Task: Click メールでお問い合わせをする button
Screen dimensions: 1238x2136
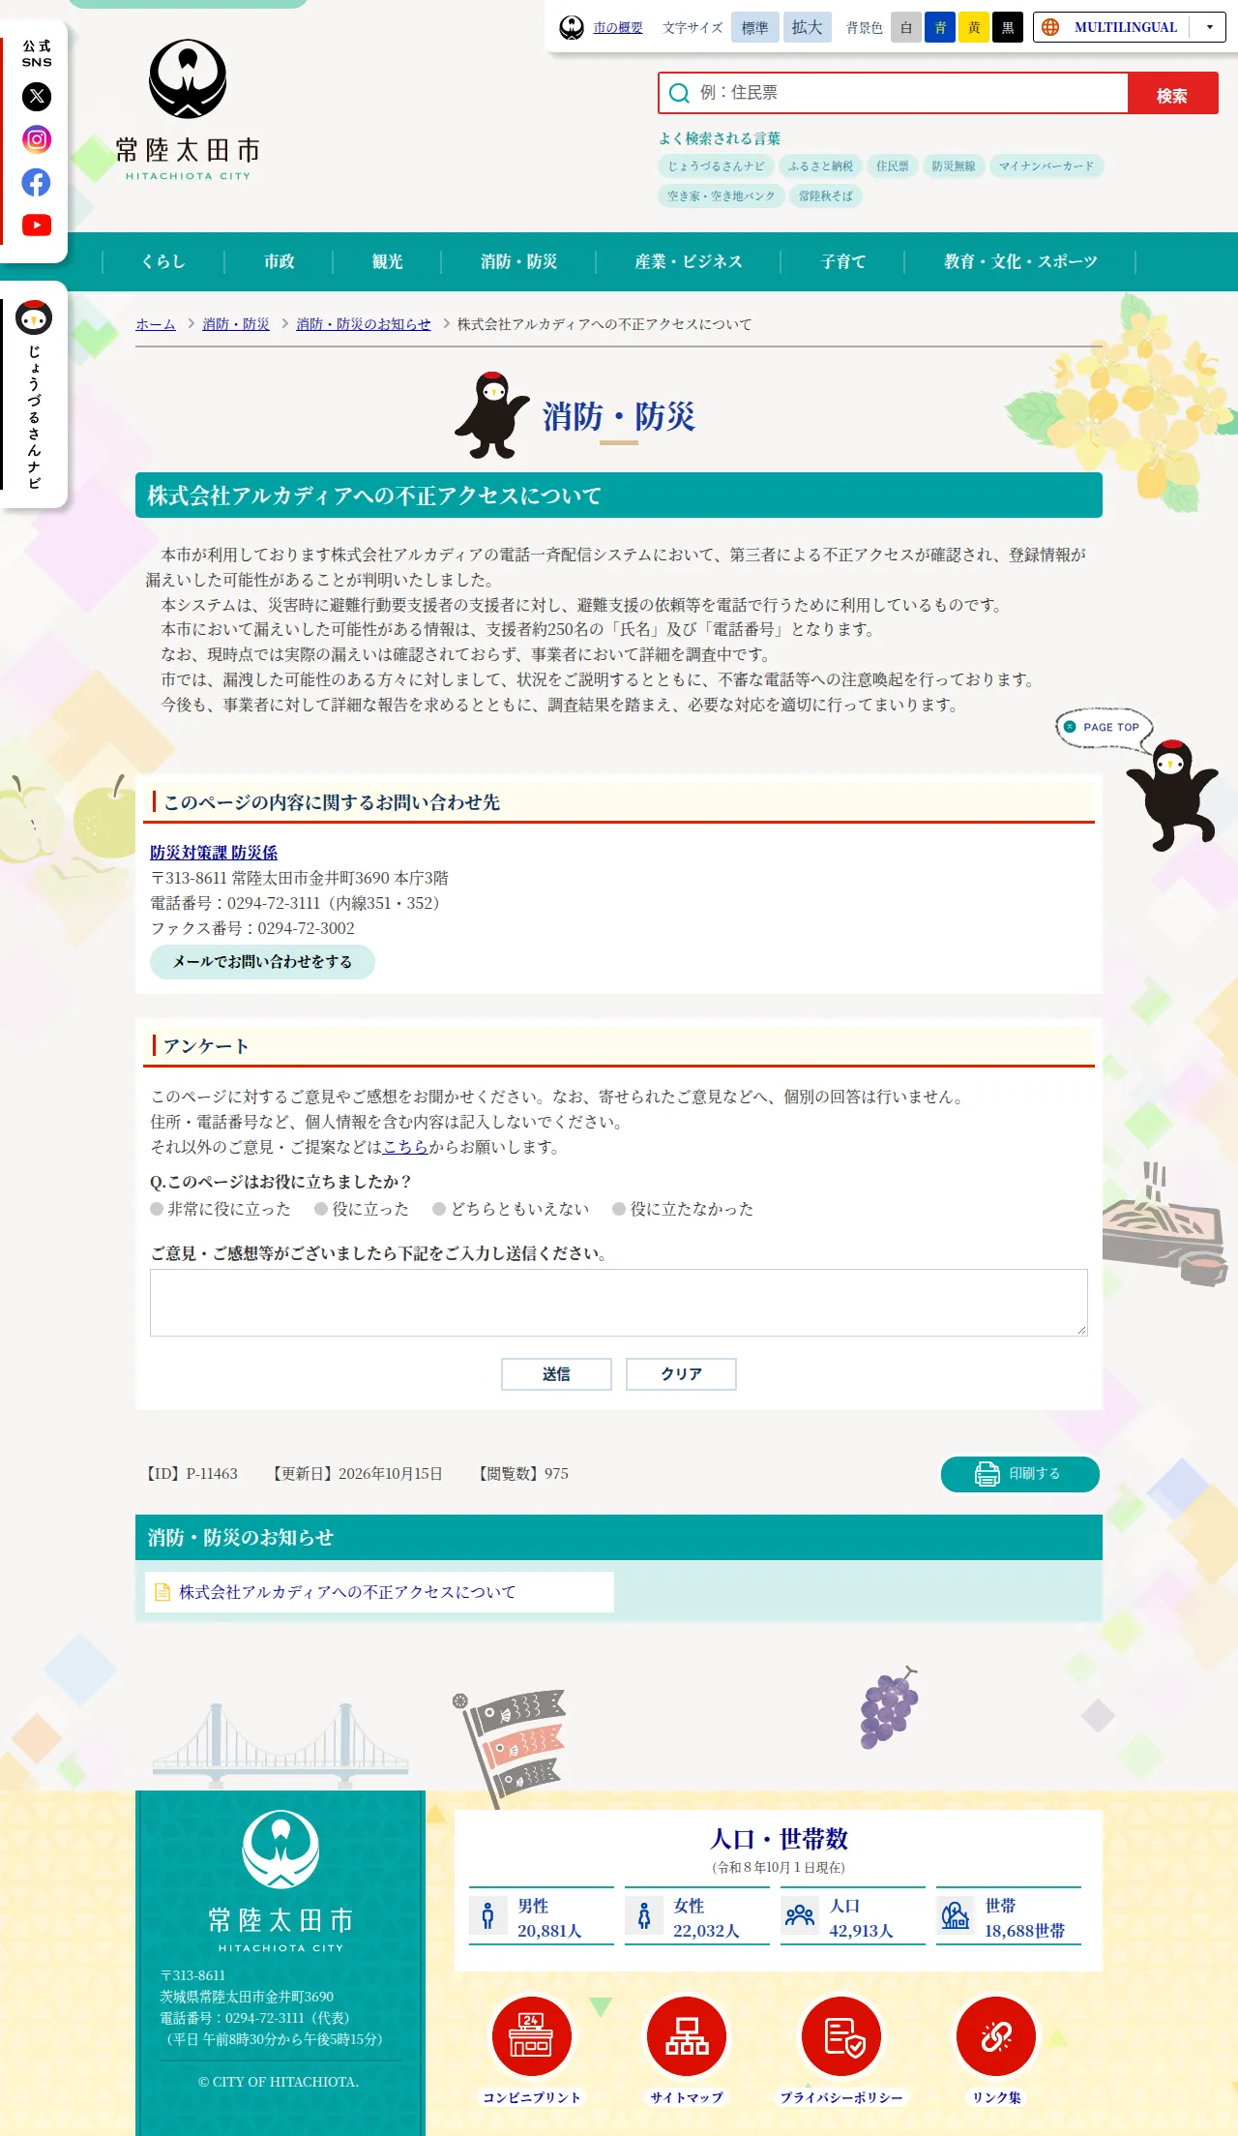Action: (x=262, y=962)
